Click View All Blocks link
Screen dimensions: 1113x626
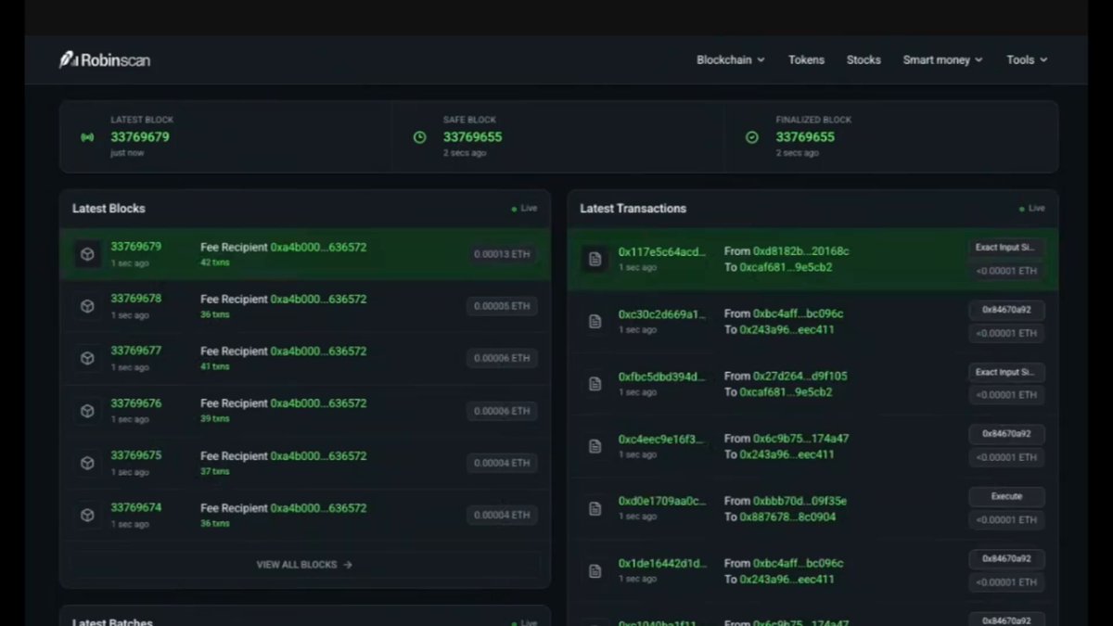coord(304,564)
